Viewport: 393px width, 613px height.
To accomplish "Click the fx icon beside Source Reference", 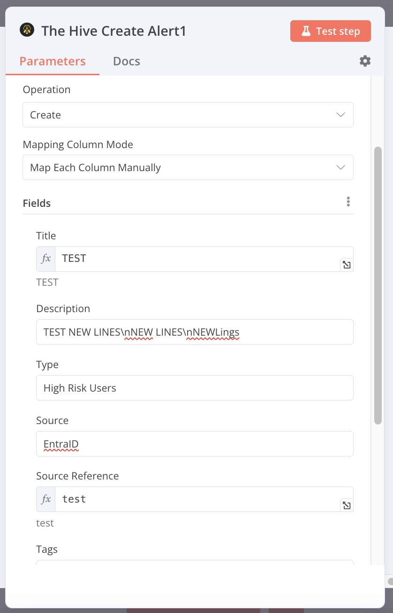I will pos(45,499).
